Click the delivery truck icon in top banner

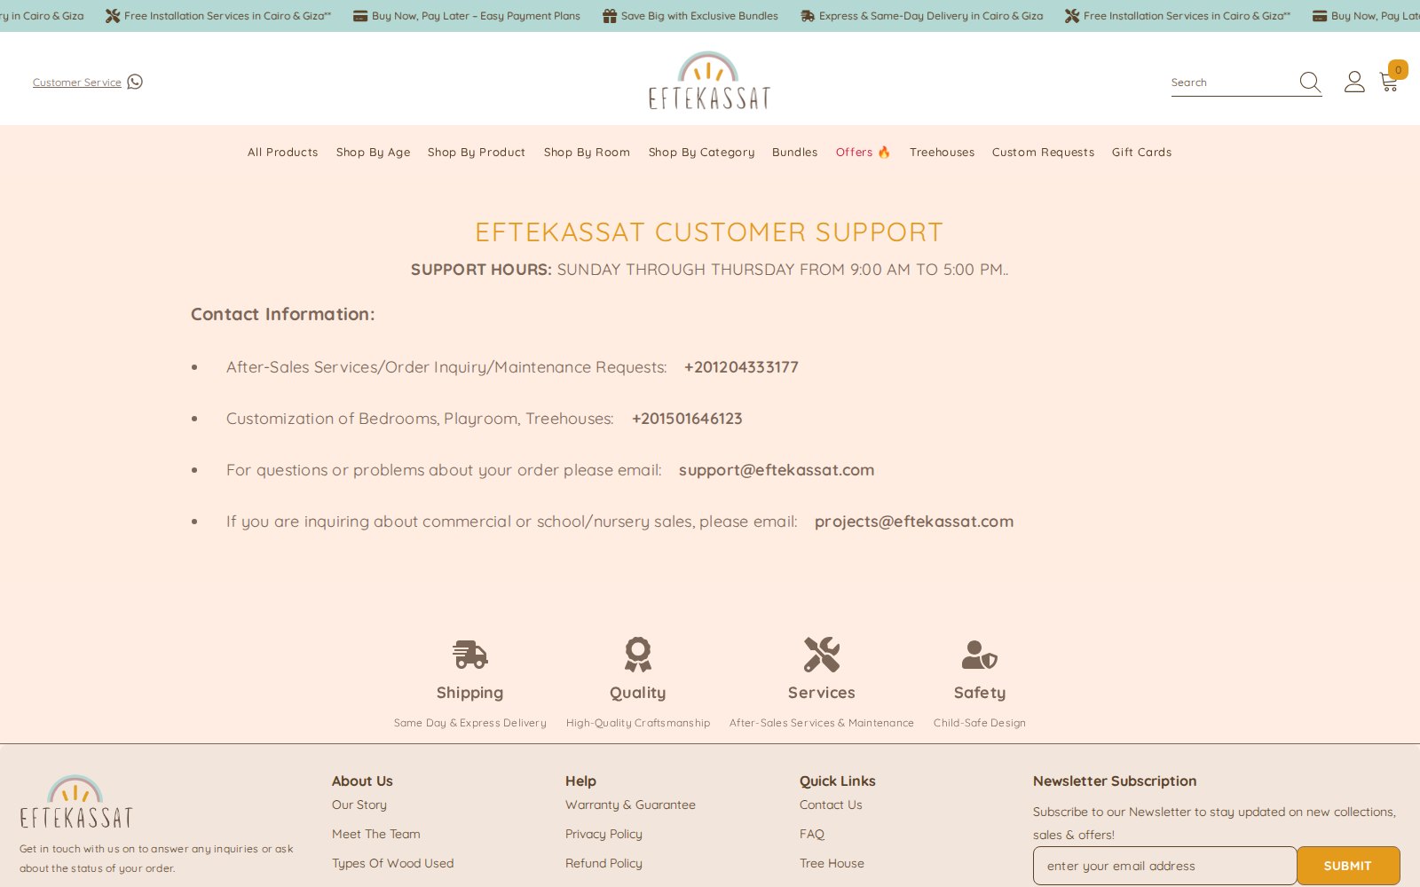808,16
